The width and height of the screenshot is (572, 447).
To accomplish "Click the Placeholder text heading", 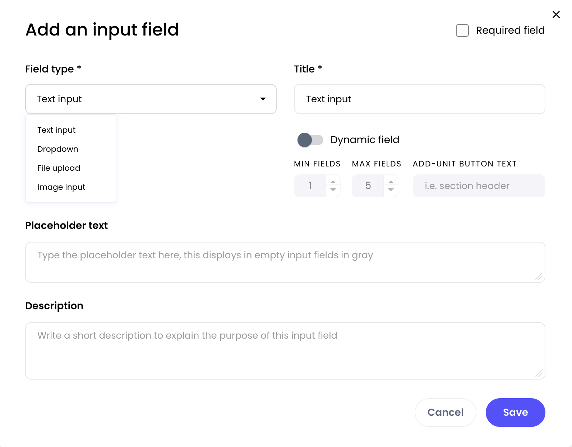I will click(66, 225).
